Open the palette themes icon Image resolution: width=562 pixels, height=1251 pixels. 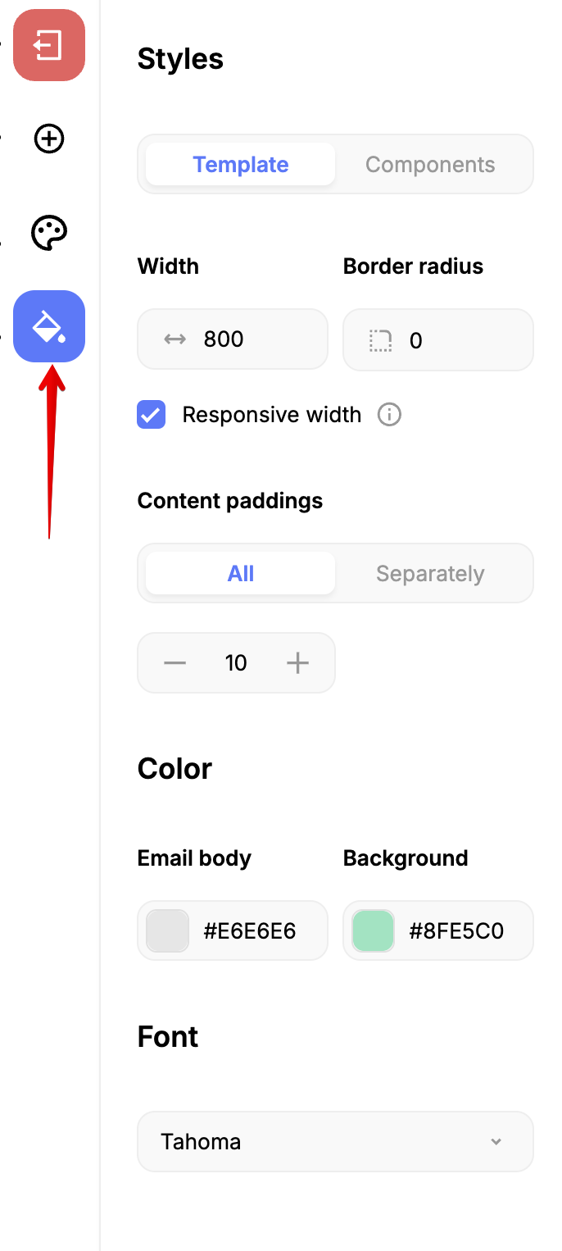49,233
